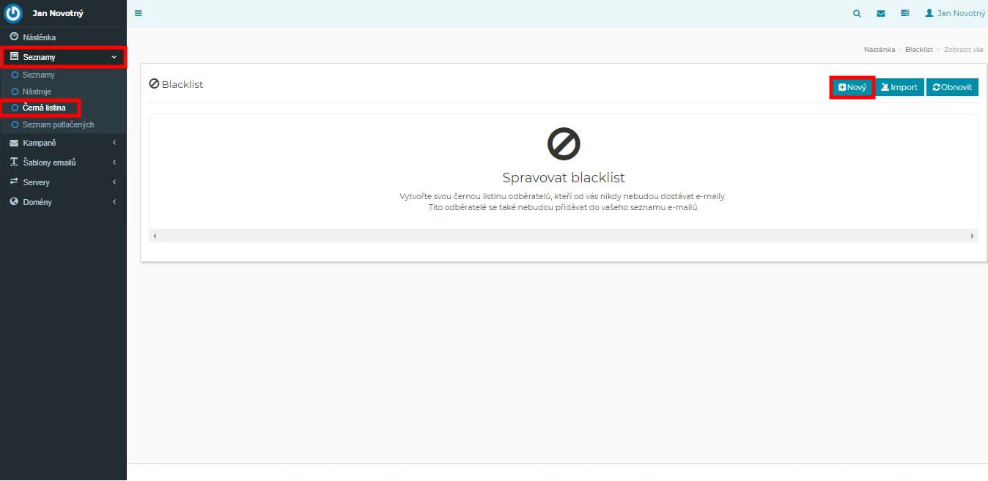This screenshot has width=988, height=481.
Task: Click Nástěnka breadcrumb link
Action: 879,50
